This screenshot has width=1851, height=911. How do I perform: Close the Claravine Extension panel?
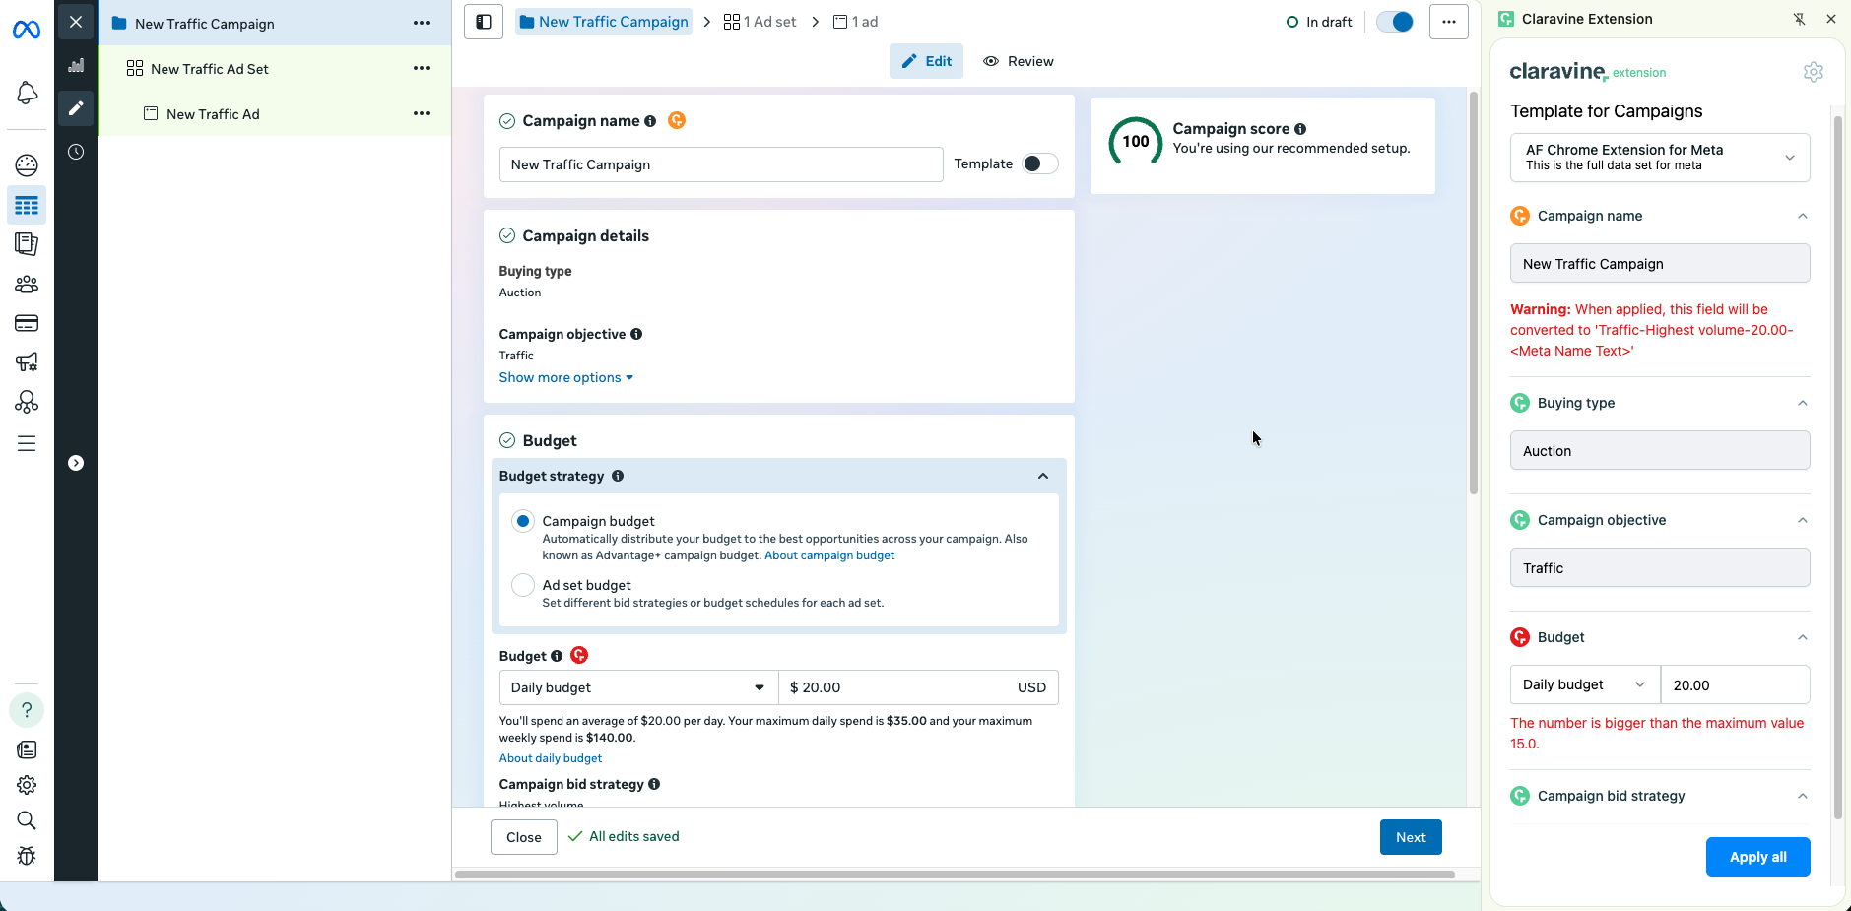pos(1831,19)
